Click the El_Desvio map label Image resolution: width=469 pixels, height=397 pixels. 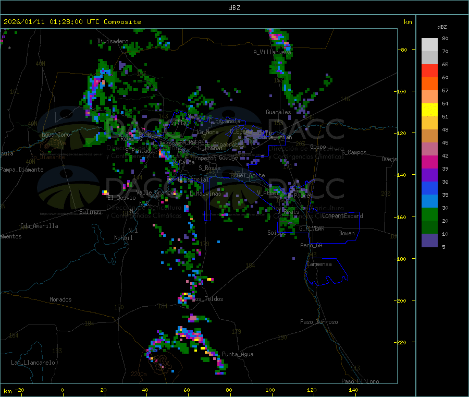[x=121, y=198]
